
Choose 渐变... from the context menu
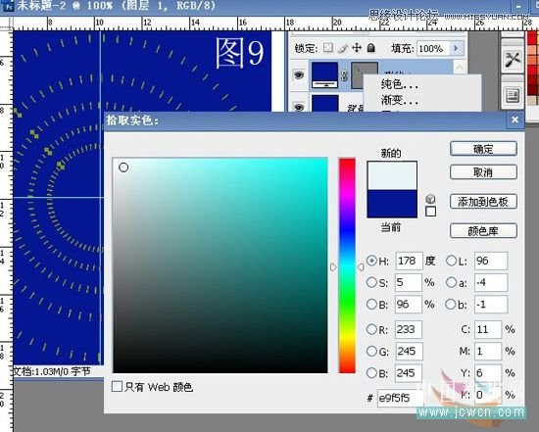click(400, 100)
